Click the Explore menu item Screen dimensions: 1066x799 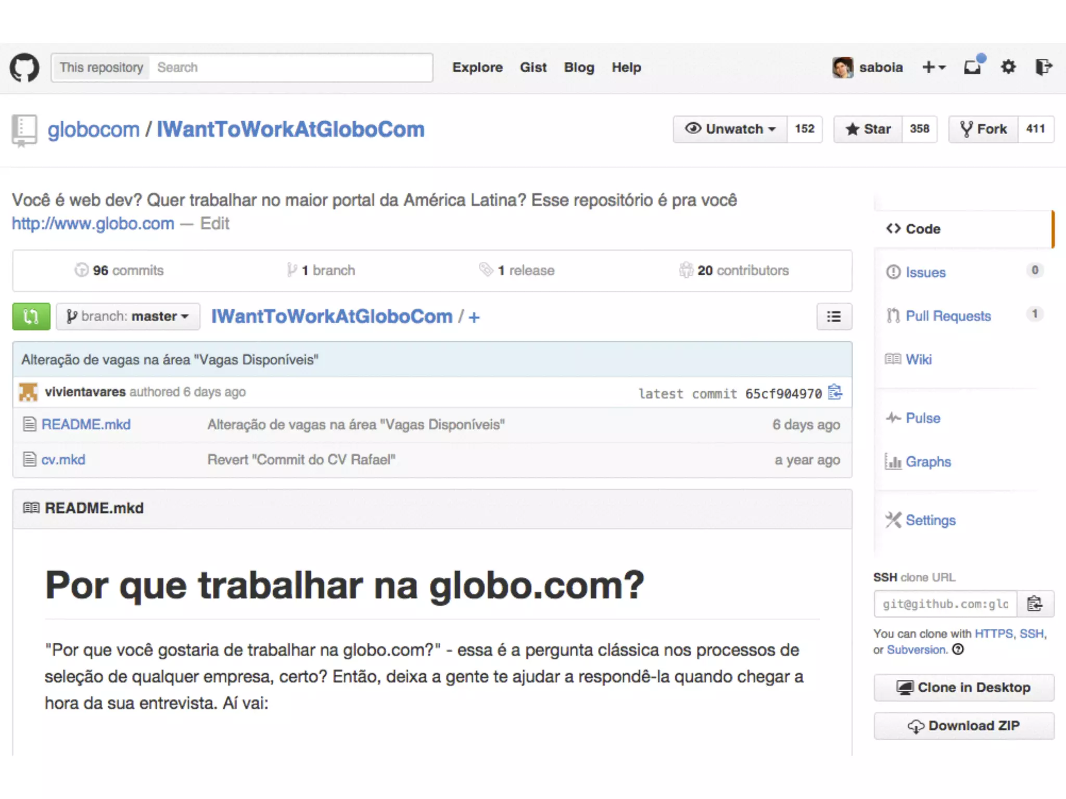click(477, 68)
